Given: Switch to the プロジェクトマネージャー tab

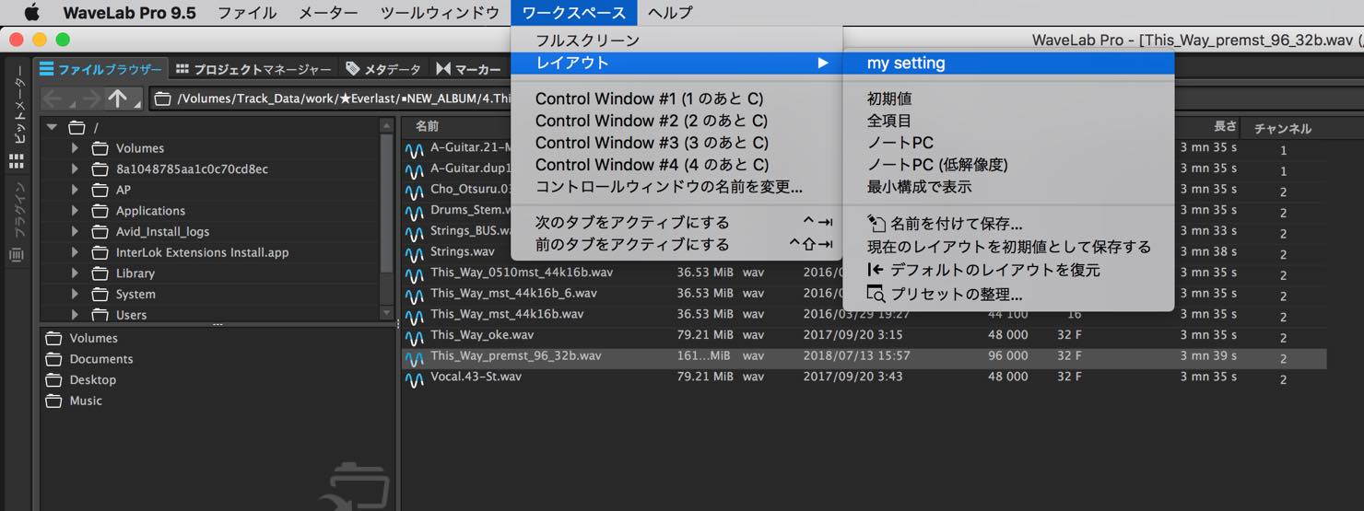Looking at the screenshot, I should [253, 69].
